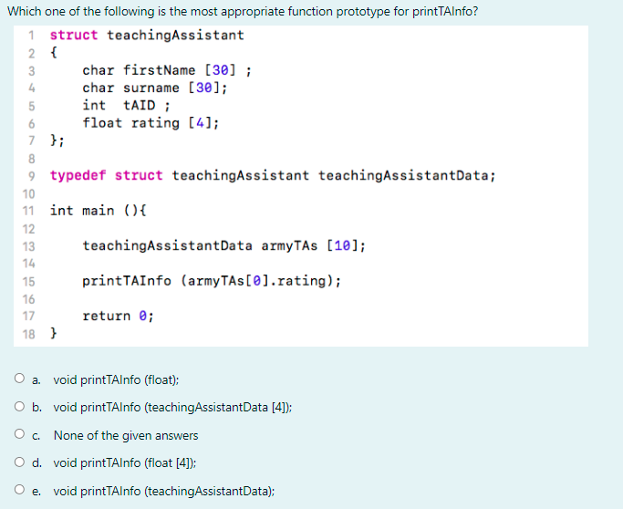Click the typedef struct line in code

tap(273, 175)
